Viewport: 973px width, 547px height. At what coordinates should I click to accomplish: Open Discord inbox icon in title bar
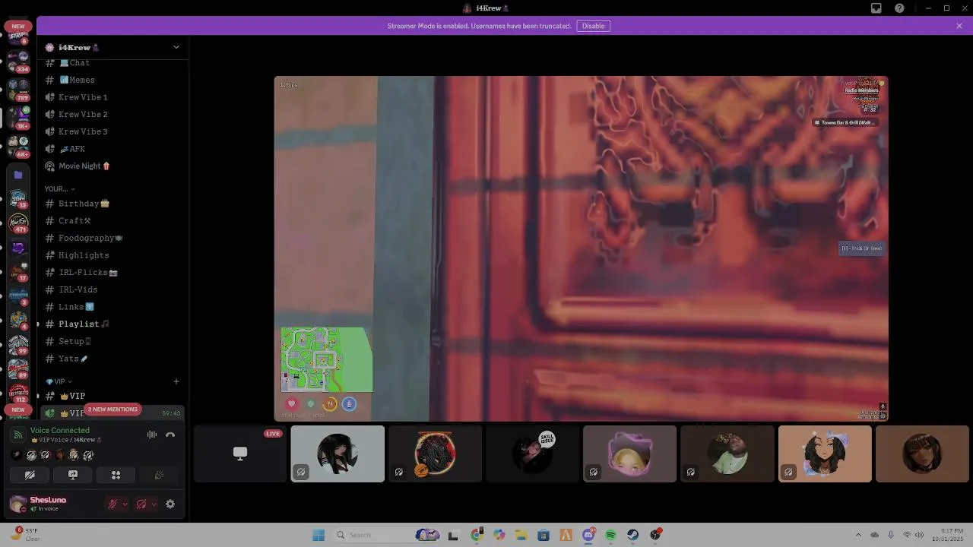coord(876,8)
